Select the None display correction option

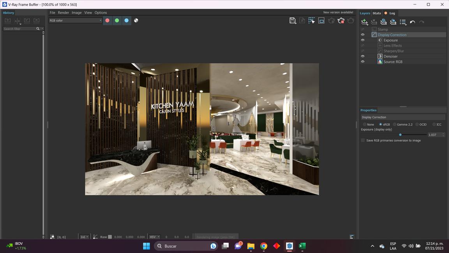pyautogui.click(x=364, y=125)
